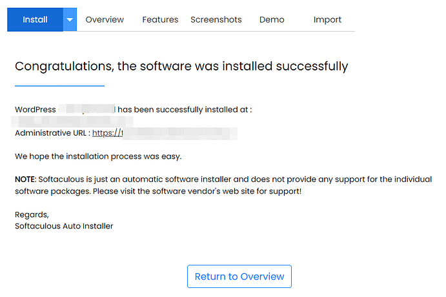The width and height of the screenshot is (446, 297).
Task: Click the bold NOTE label
Action: [25, 179]
